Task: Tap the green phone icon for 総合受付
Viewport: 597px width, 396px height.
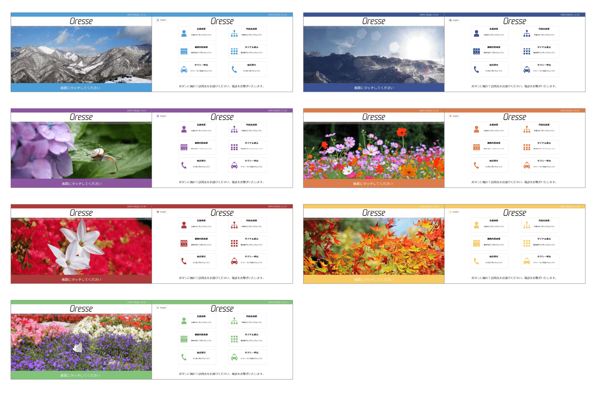Action: pyautogui.click(x=184, y=357)
